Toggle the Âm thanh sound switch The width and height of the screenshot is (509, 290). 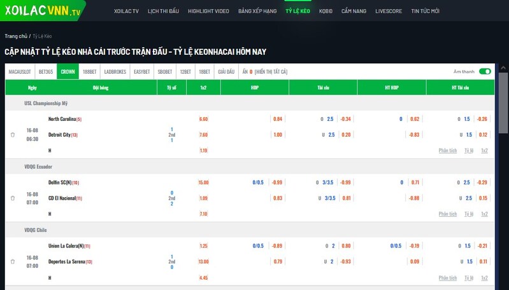click(x=485, y=72)
